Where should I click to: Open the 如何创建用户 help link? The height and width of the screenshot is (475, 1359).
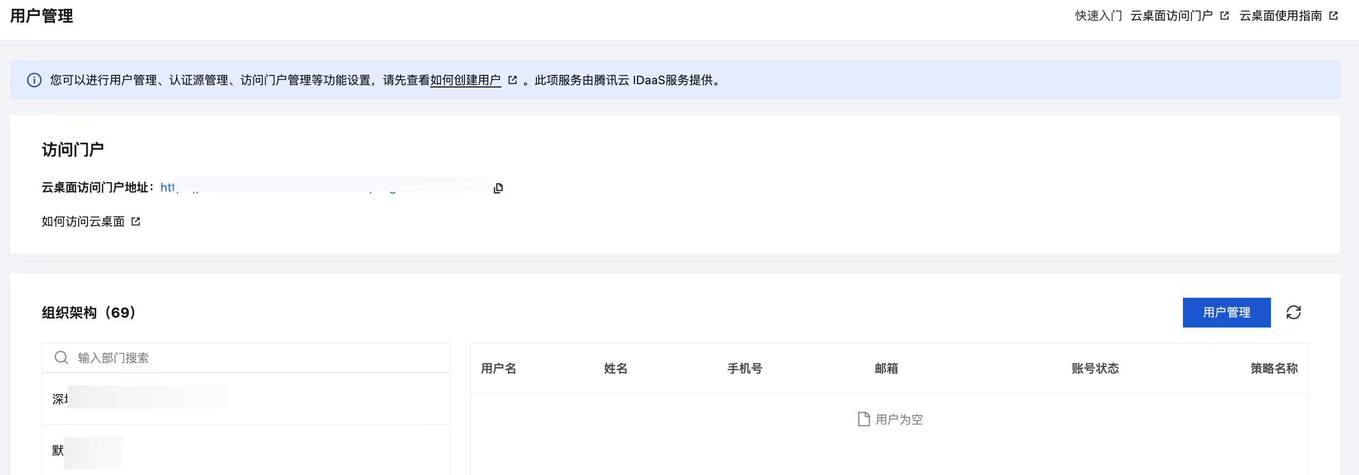click(x=465, y=80)
